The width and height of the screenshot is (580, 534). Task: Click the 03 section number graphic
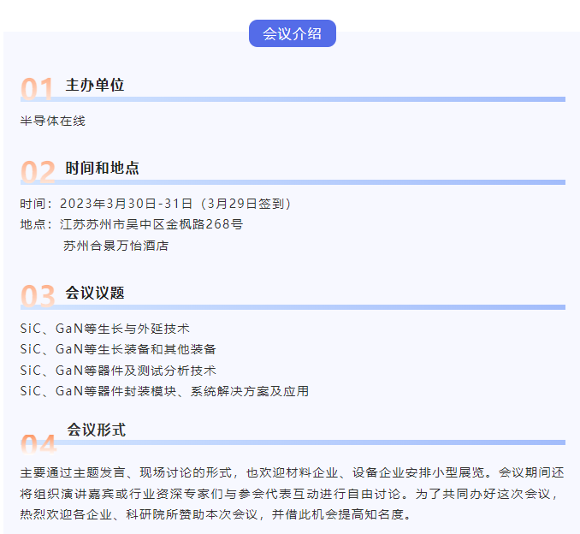pyautogui.click(x=38, y=296)
